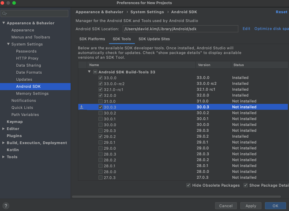Click the search magnifier icon in preferences
Viewport: 289px width, 211px height.
click(4, 13)
